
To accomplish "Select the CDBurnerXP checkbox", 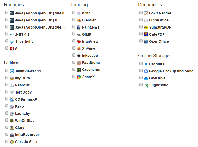I will point(7,99).
